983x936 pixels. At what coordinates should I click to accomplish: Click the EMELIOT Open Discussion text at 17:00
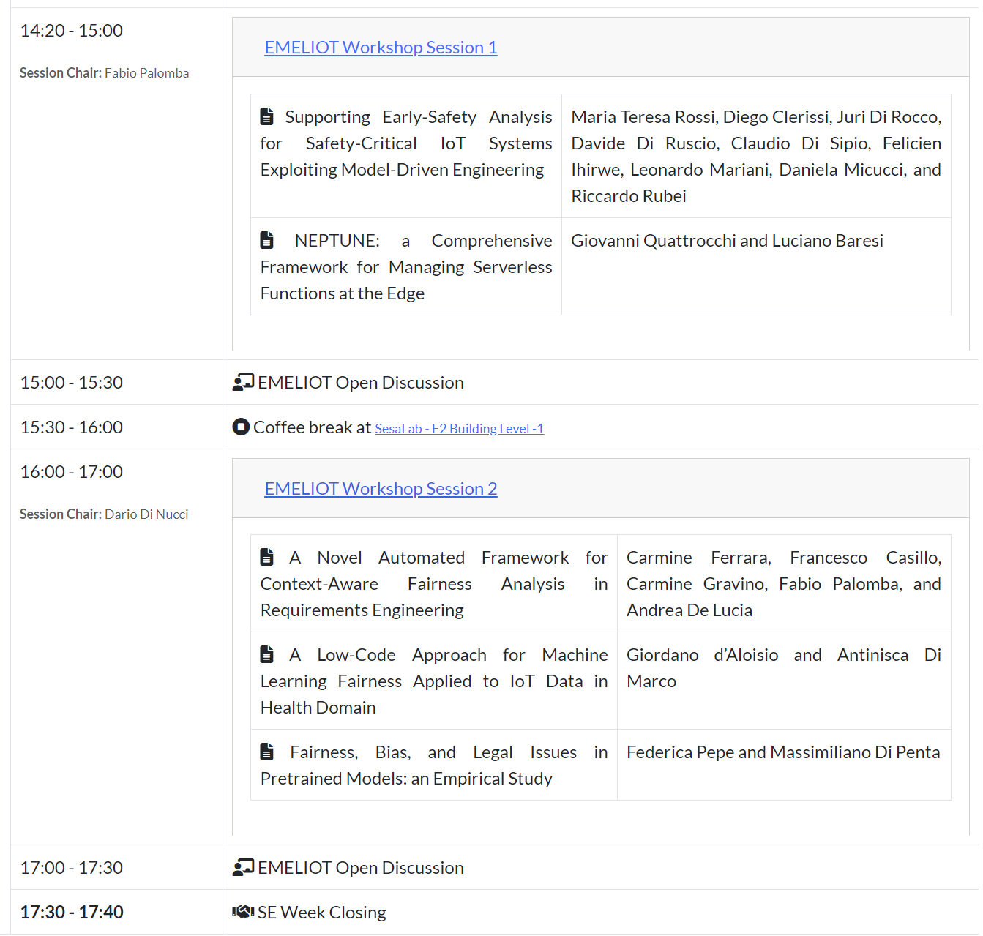361,868
